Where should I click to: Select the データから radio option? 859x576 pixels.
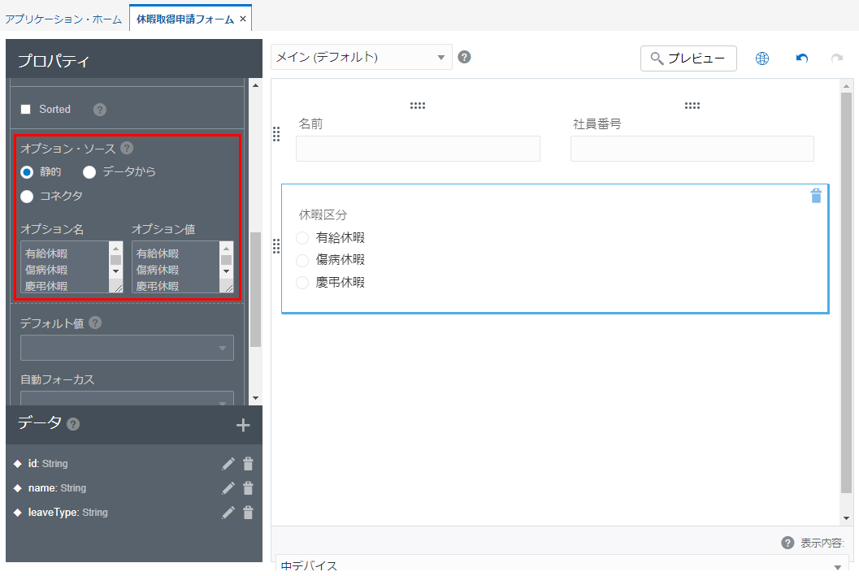[x=89, y=171]
